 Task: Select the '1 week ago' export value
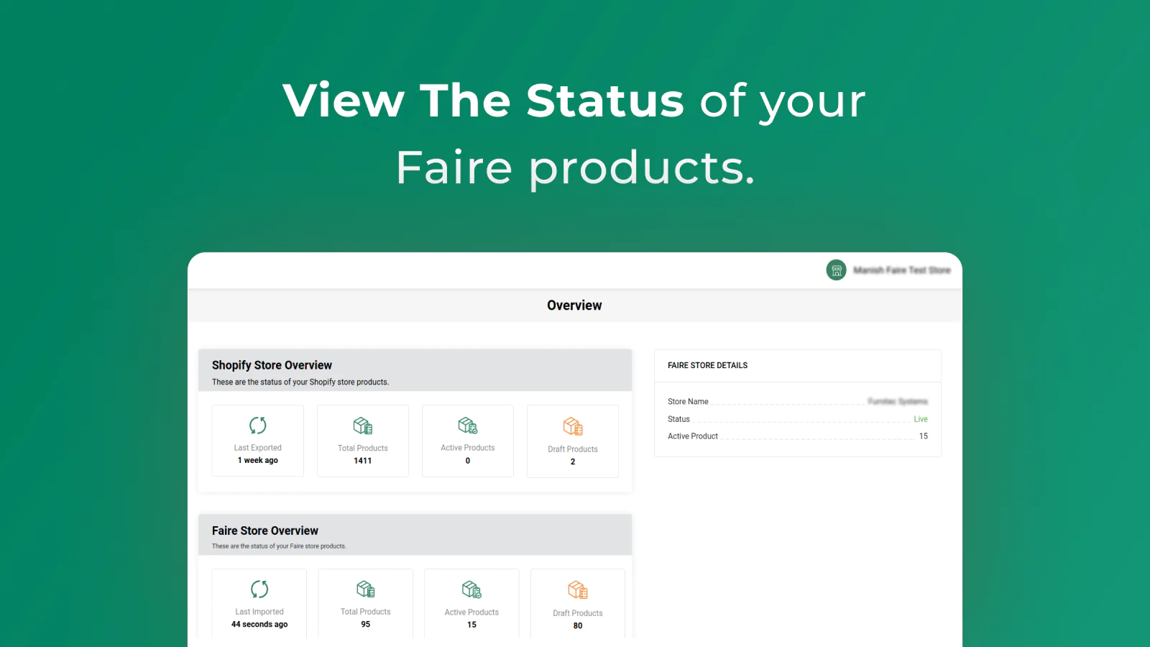click(258, 461)
